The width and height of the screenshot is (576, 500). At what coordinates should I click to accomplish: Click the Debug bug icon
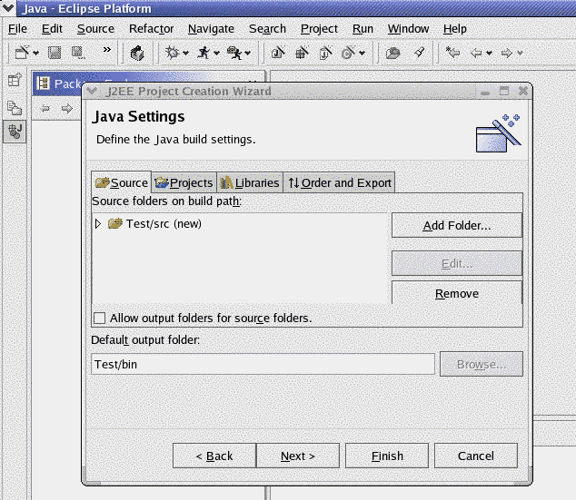[171, 53]
